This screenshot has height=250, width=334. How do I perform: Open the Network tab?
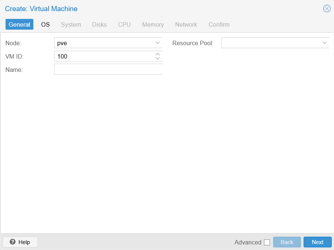click(x=186, y=24)
